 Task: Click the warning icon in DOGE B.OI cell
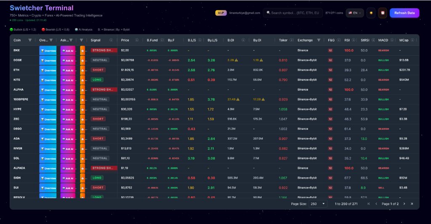(x=237, y=60)
